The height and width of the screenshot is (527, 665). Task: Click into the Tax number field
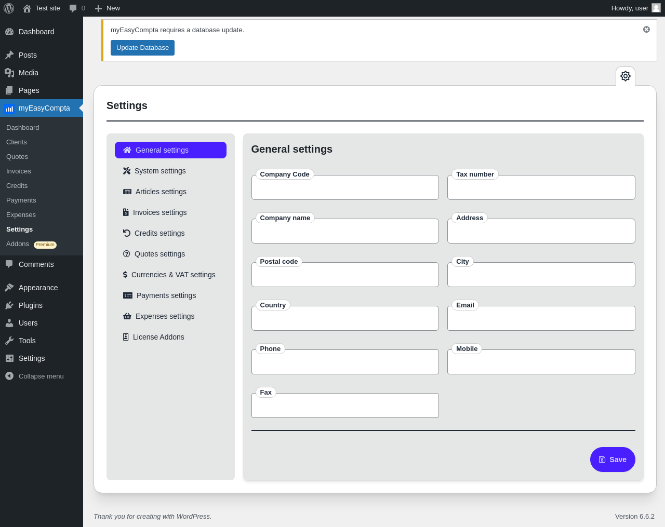[541, 187]
